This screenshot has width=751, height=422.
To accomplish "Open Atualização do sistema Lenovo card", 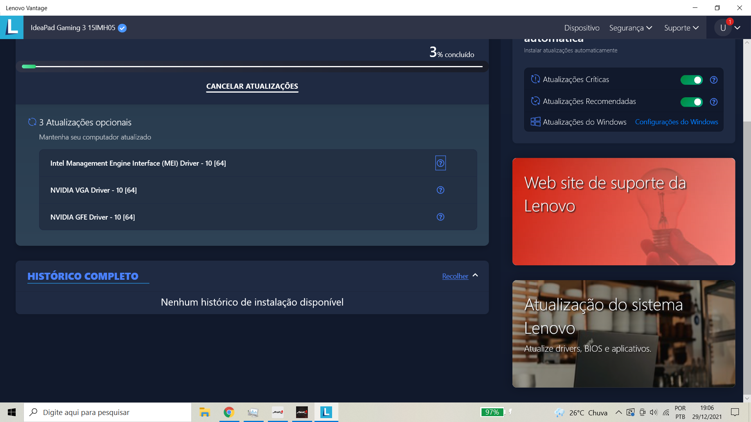I will 623,334.
